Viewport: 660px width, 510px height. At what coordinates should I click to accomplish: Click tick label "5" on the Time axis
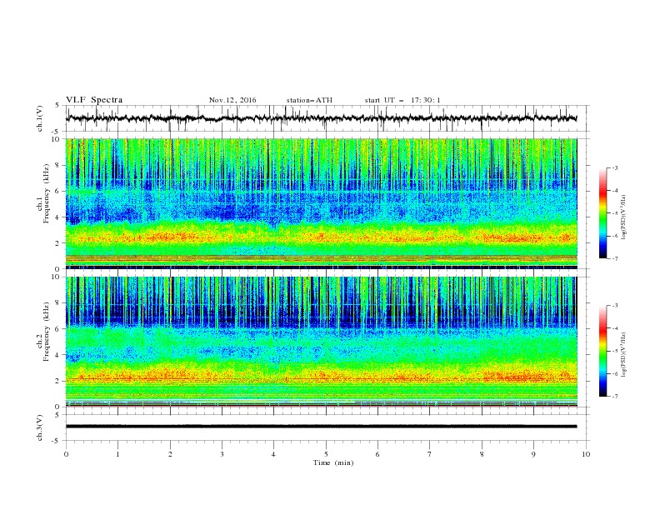pos(326,454)
